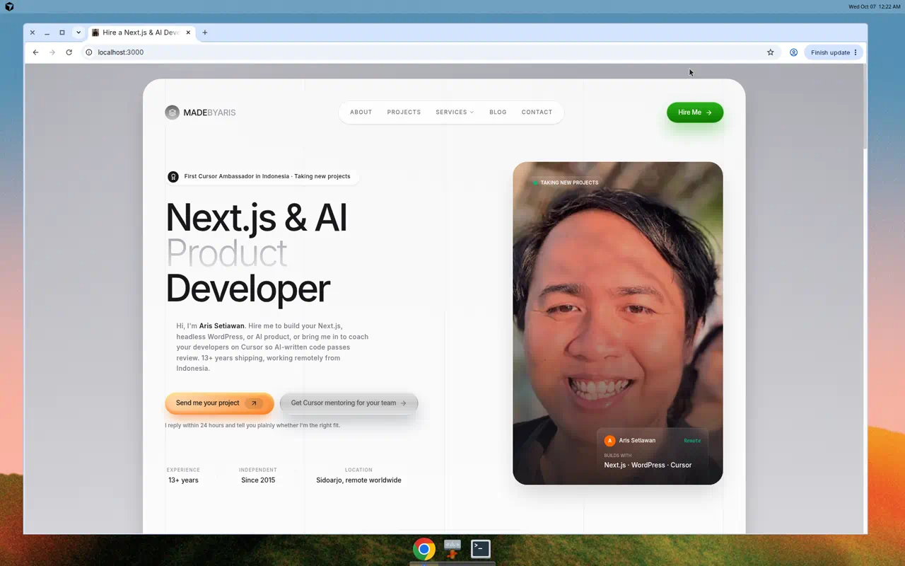
Task: Open the BLOG nav link
Action: coord(498,112)
